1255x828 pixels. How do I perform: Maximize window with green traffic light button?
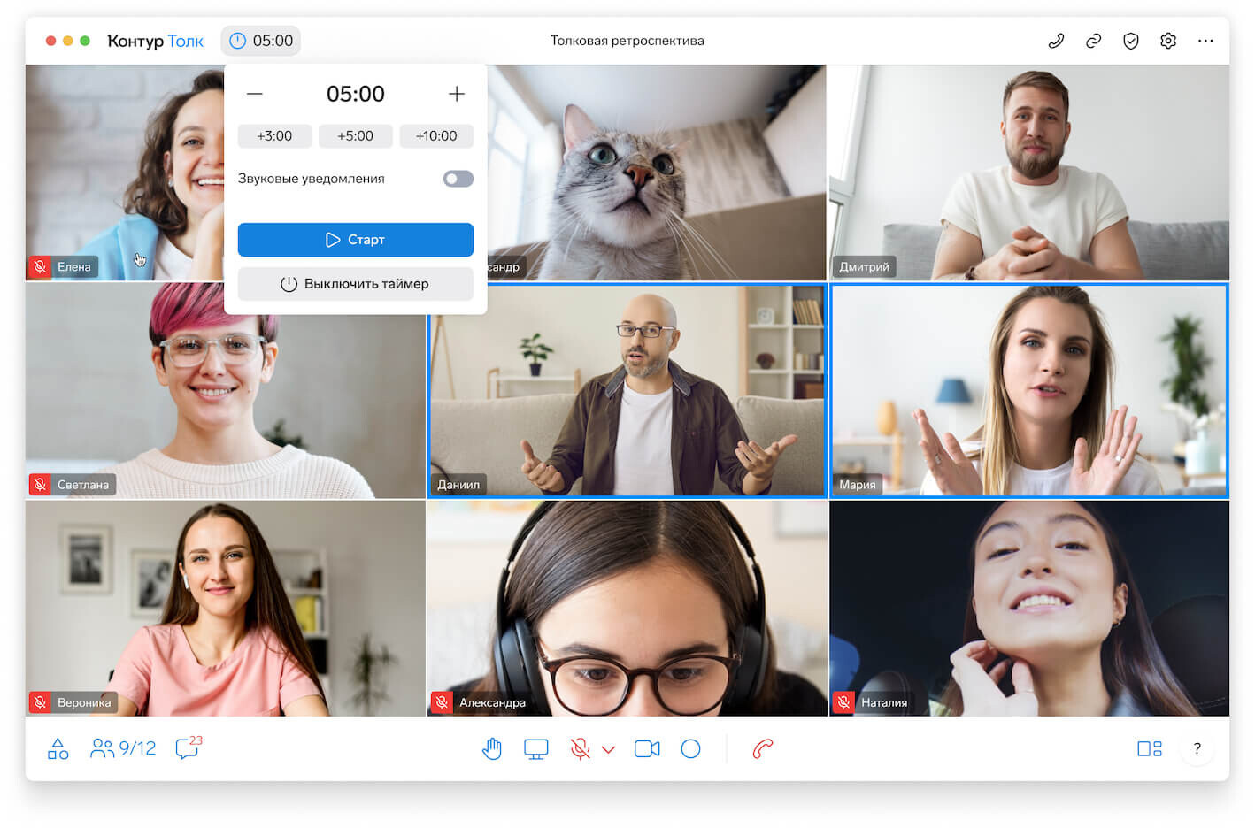pos(85,41)
